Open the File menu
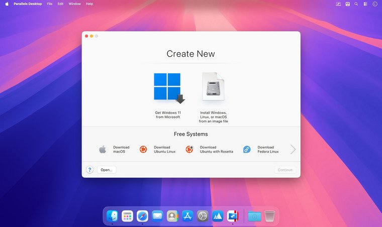 pos(50,4)
